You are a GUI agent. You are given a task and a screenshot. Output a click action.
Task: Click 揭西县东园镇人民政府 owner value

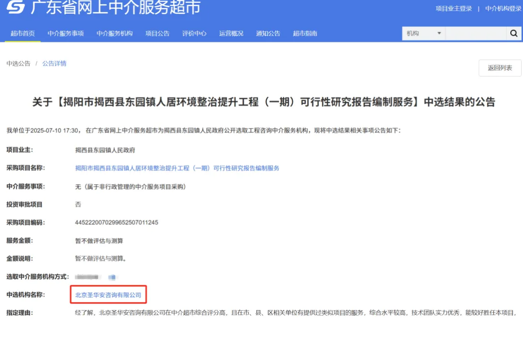pyautogui.click(x=105, y=150)
